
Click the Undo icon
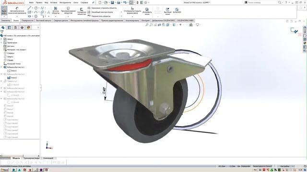[x=125, y=2]
